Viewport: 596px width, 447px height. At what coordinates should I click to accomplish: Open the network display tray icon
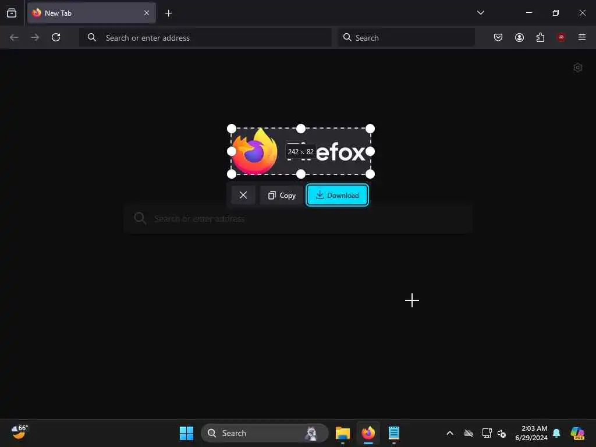[x=487, y=433]
